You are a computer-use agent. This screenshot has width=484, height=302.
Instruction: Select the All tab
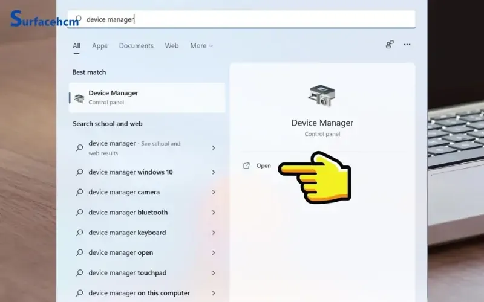[x=77, y=46]
